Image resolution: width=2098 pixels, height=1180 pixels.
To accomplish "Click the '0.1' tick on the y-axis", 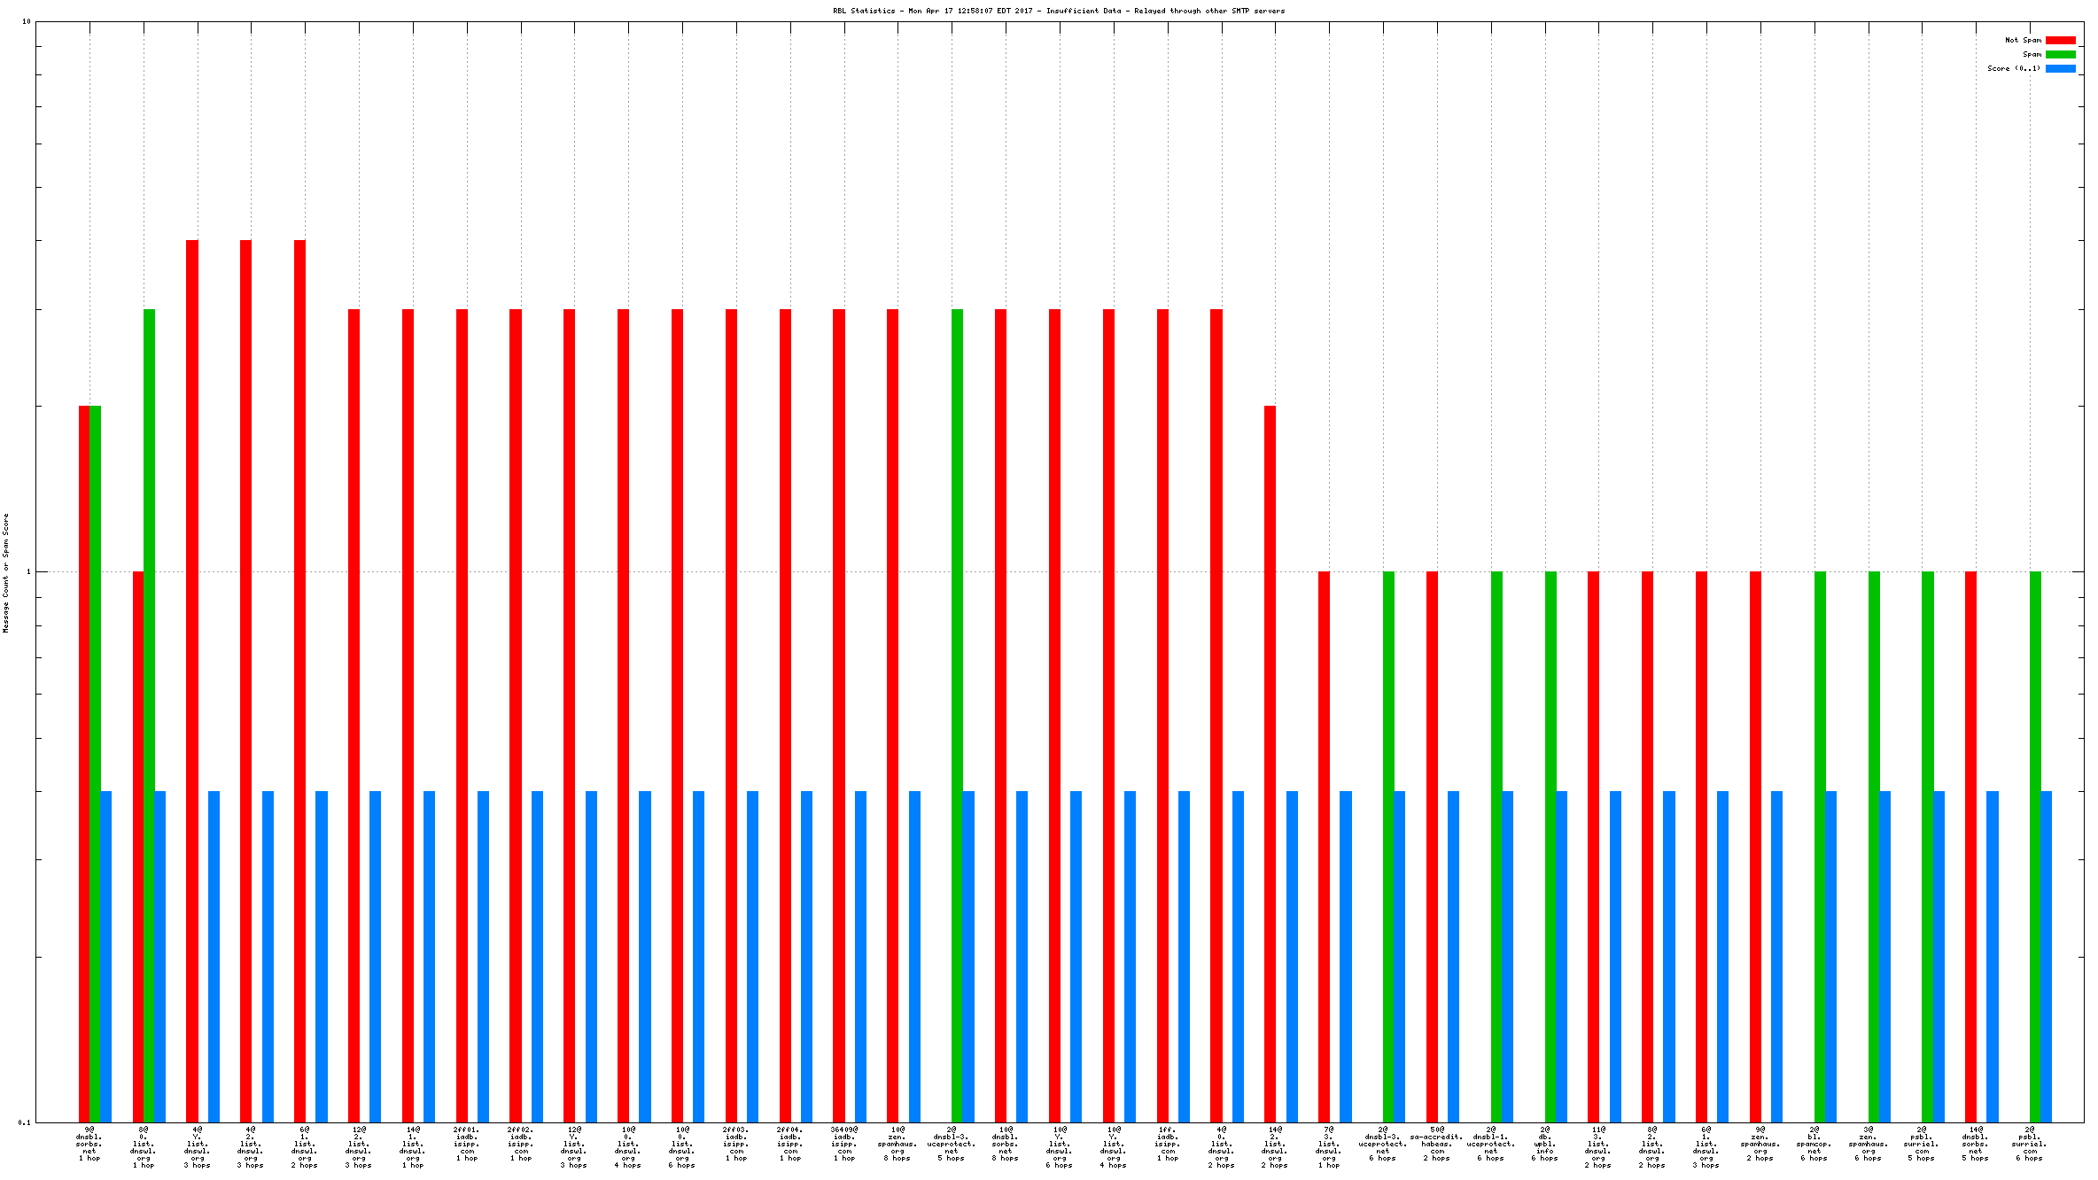I will point(25,1122).
